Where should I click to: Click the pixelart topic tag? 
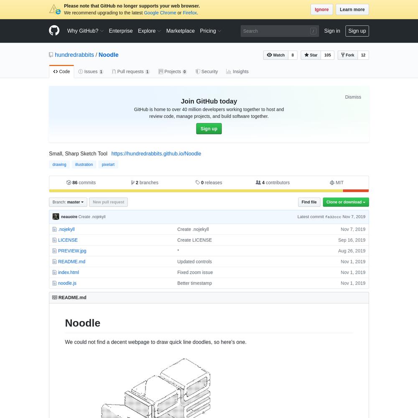108,164
